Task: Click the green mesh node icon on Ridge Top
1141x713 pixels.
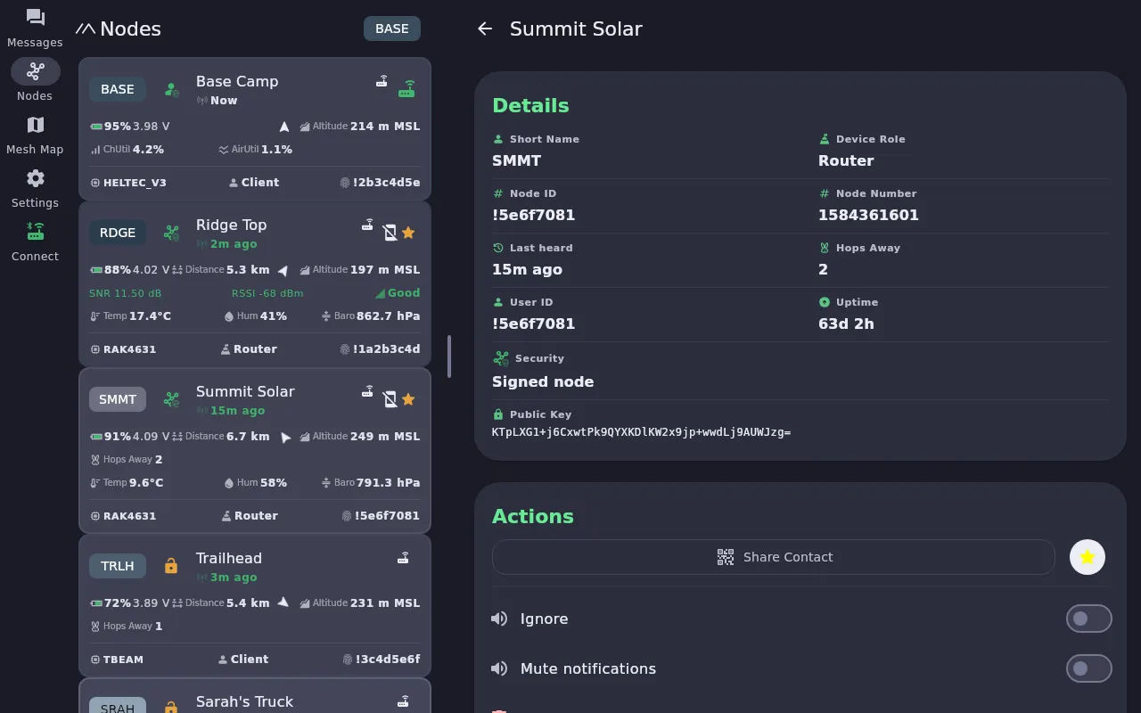Action: 171,233
